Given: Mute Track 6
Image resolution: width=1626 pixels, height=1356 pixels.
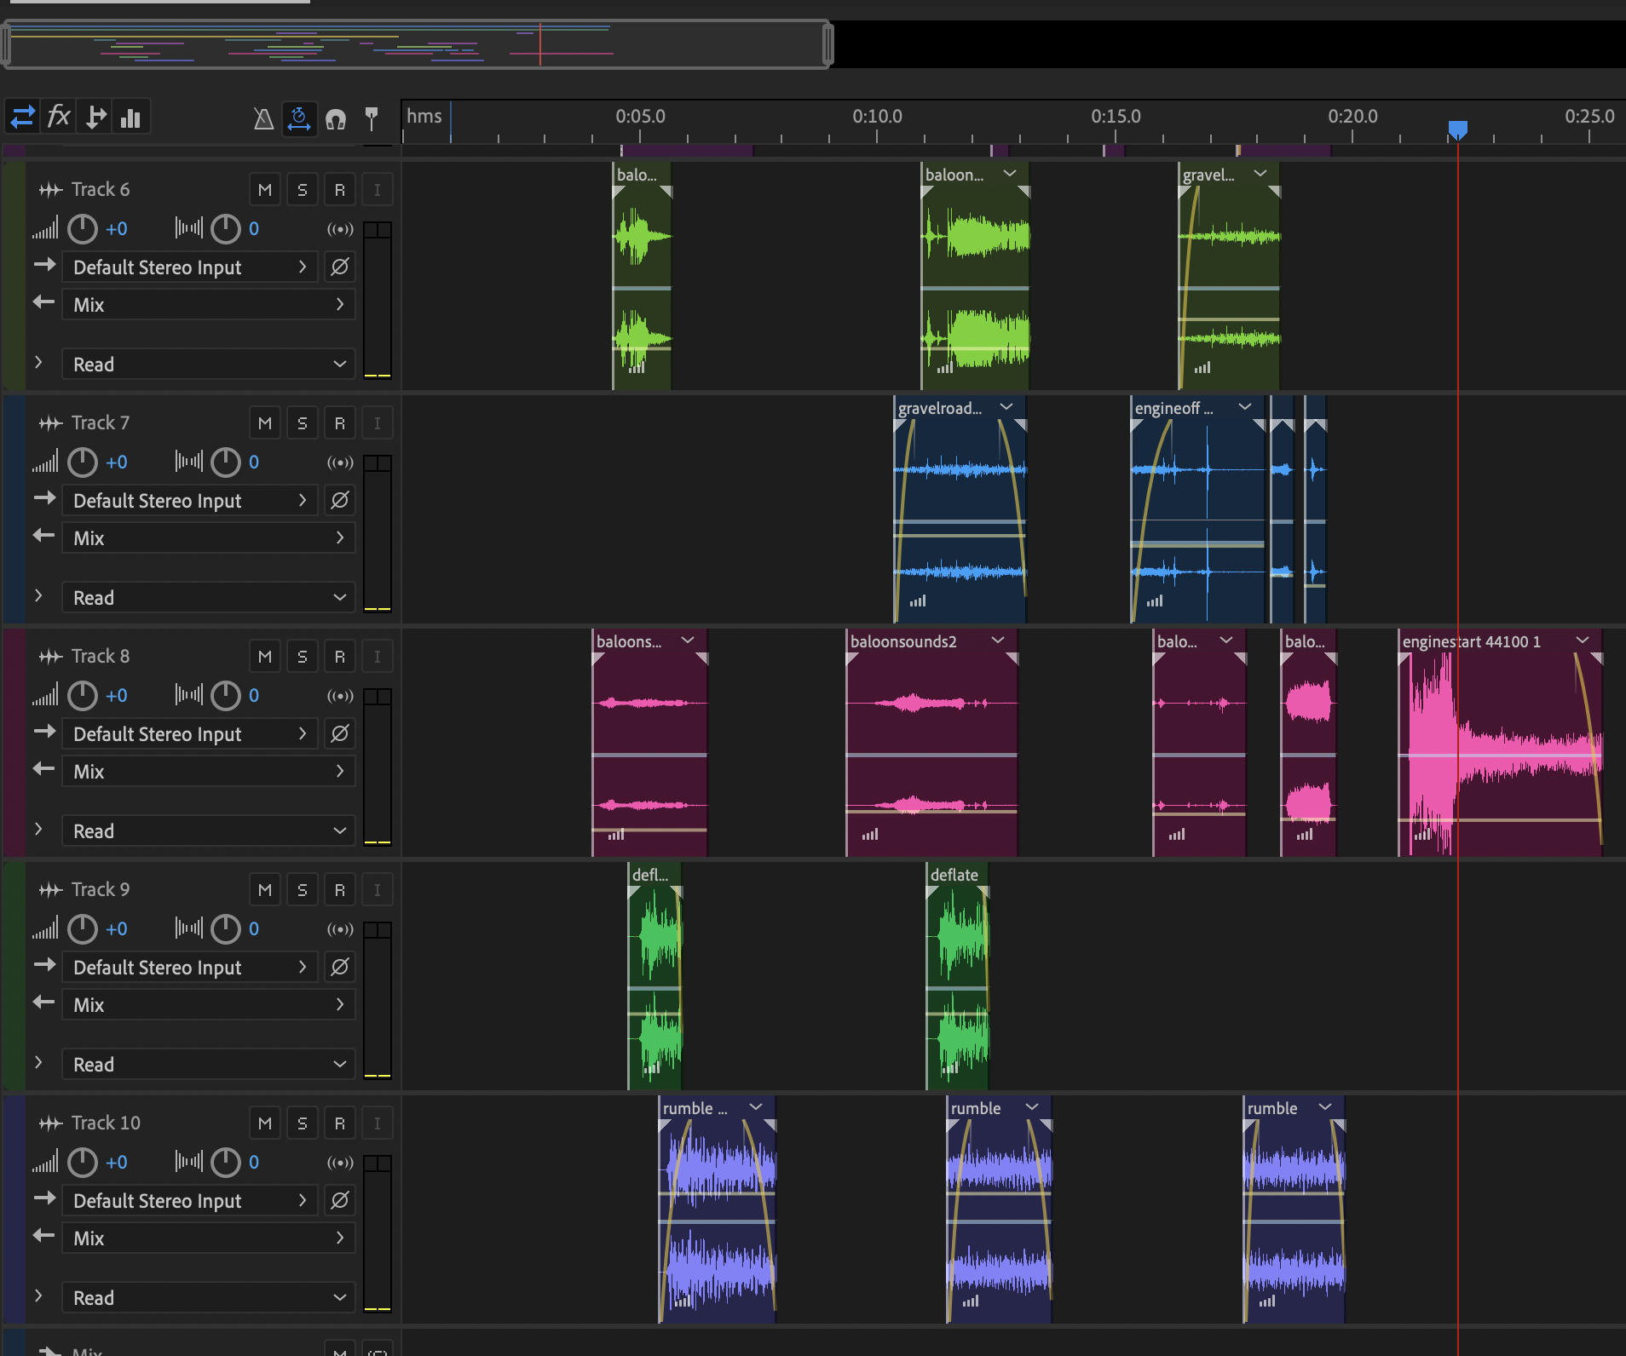Looking at the screenshot, I should (265, 190).
